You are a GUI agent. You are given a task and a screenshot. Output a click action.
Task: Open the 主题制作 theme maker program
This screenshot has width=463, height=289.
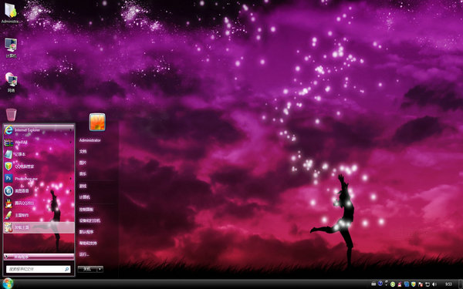39,215
